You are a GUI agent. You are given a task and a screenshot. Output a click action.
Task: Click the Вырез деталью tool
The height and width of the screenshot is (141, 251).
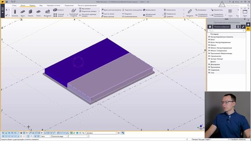click(108, 16)
